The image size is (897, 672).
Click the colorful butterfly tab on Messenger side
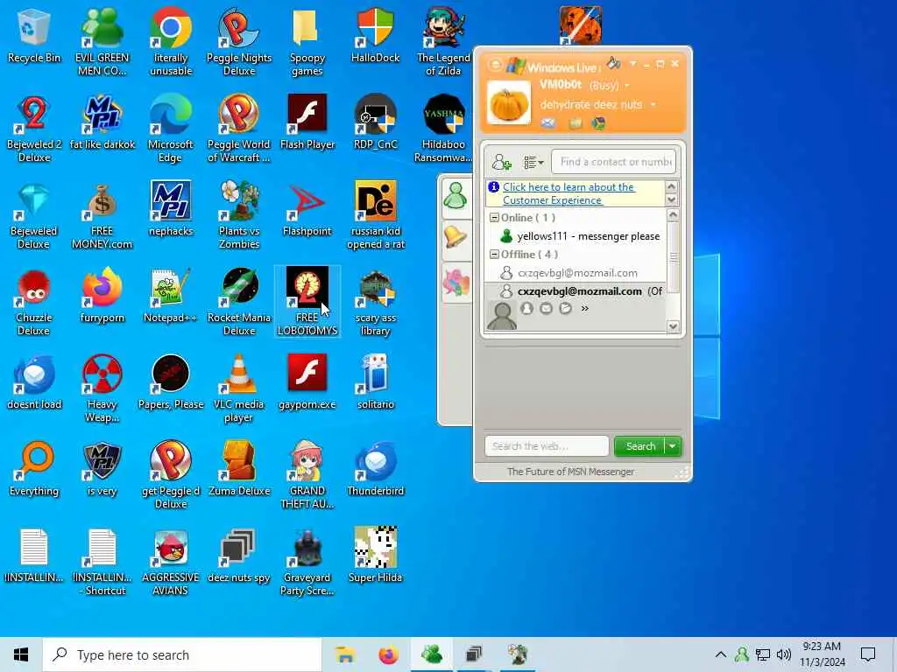pyautogui.click(x=456, y=283)
